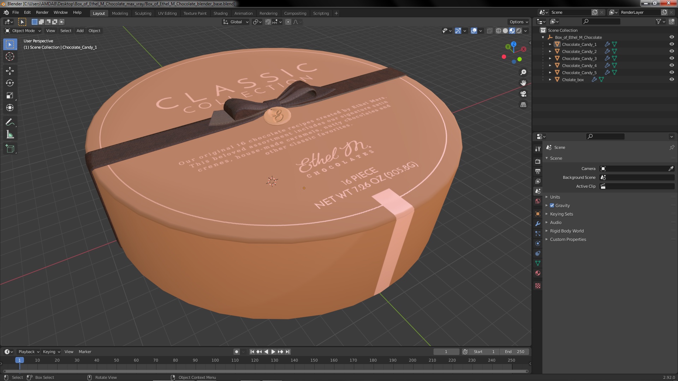Select the Annotate tool
This screenshot has width=678, height=381.
pyautogui.click(x=10, y=122)
